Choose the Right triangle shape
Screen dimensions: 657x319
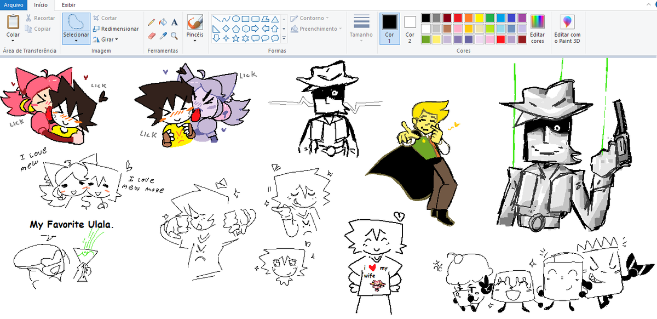tap(216, 29)
